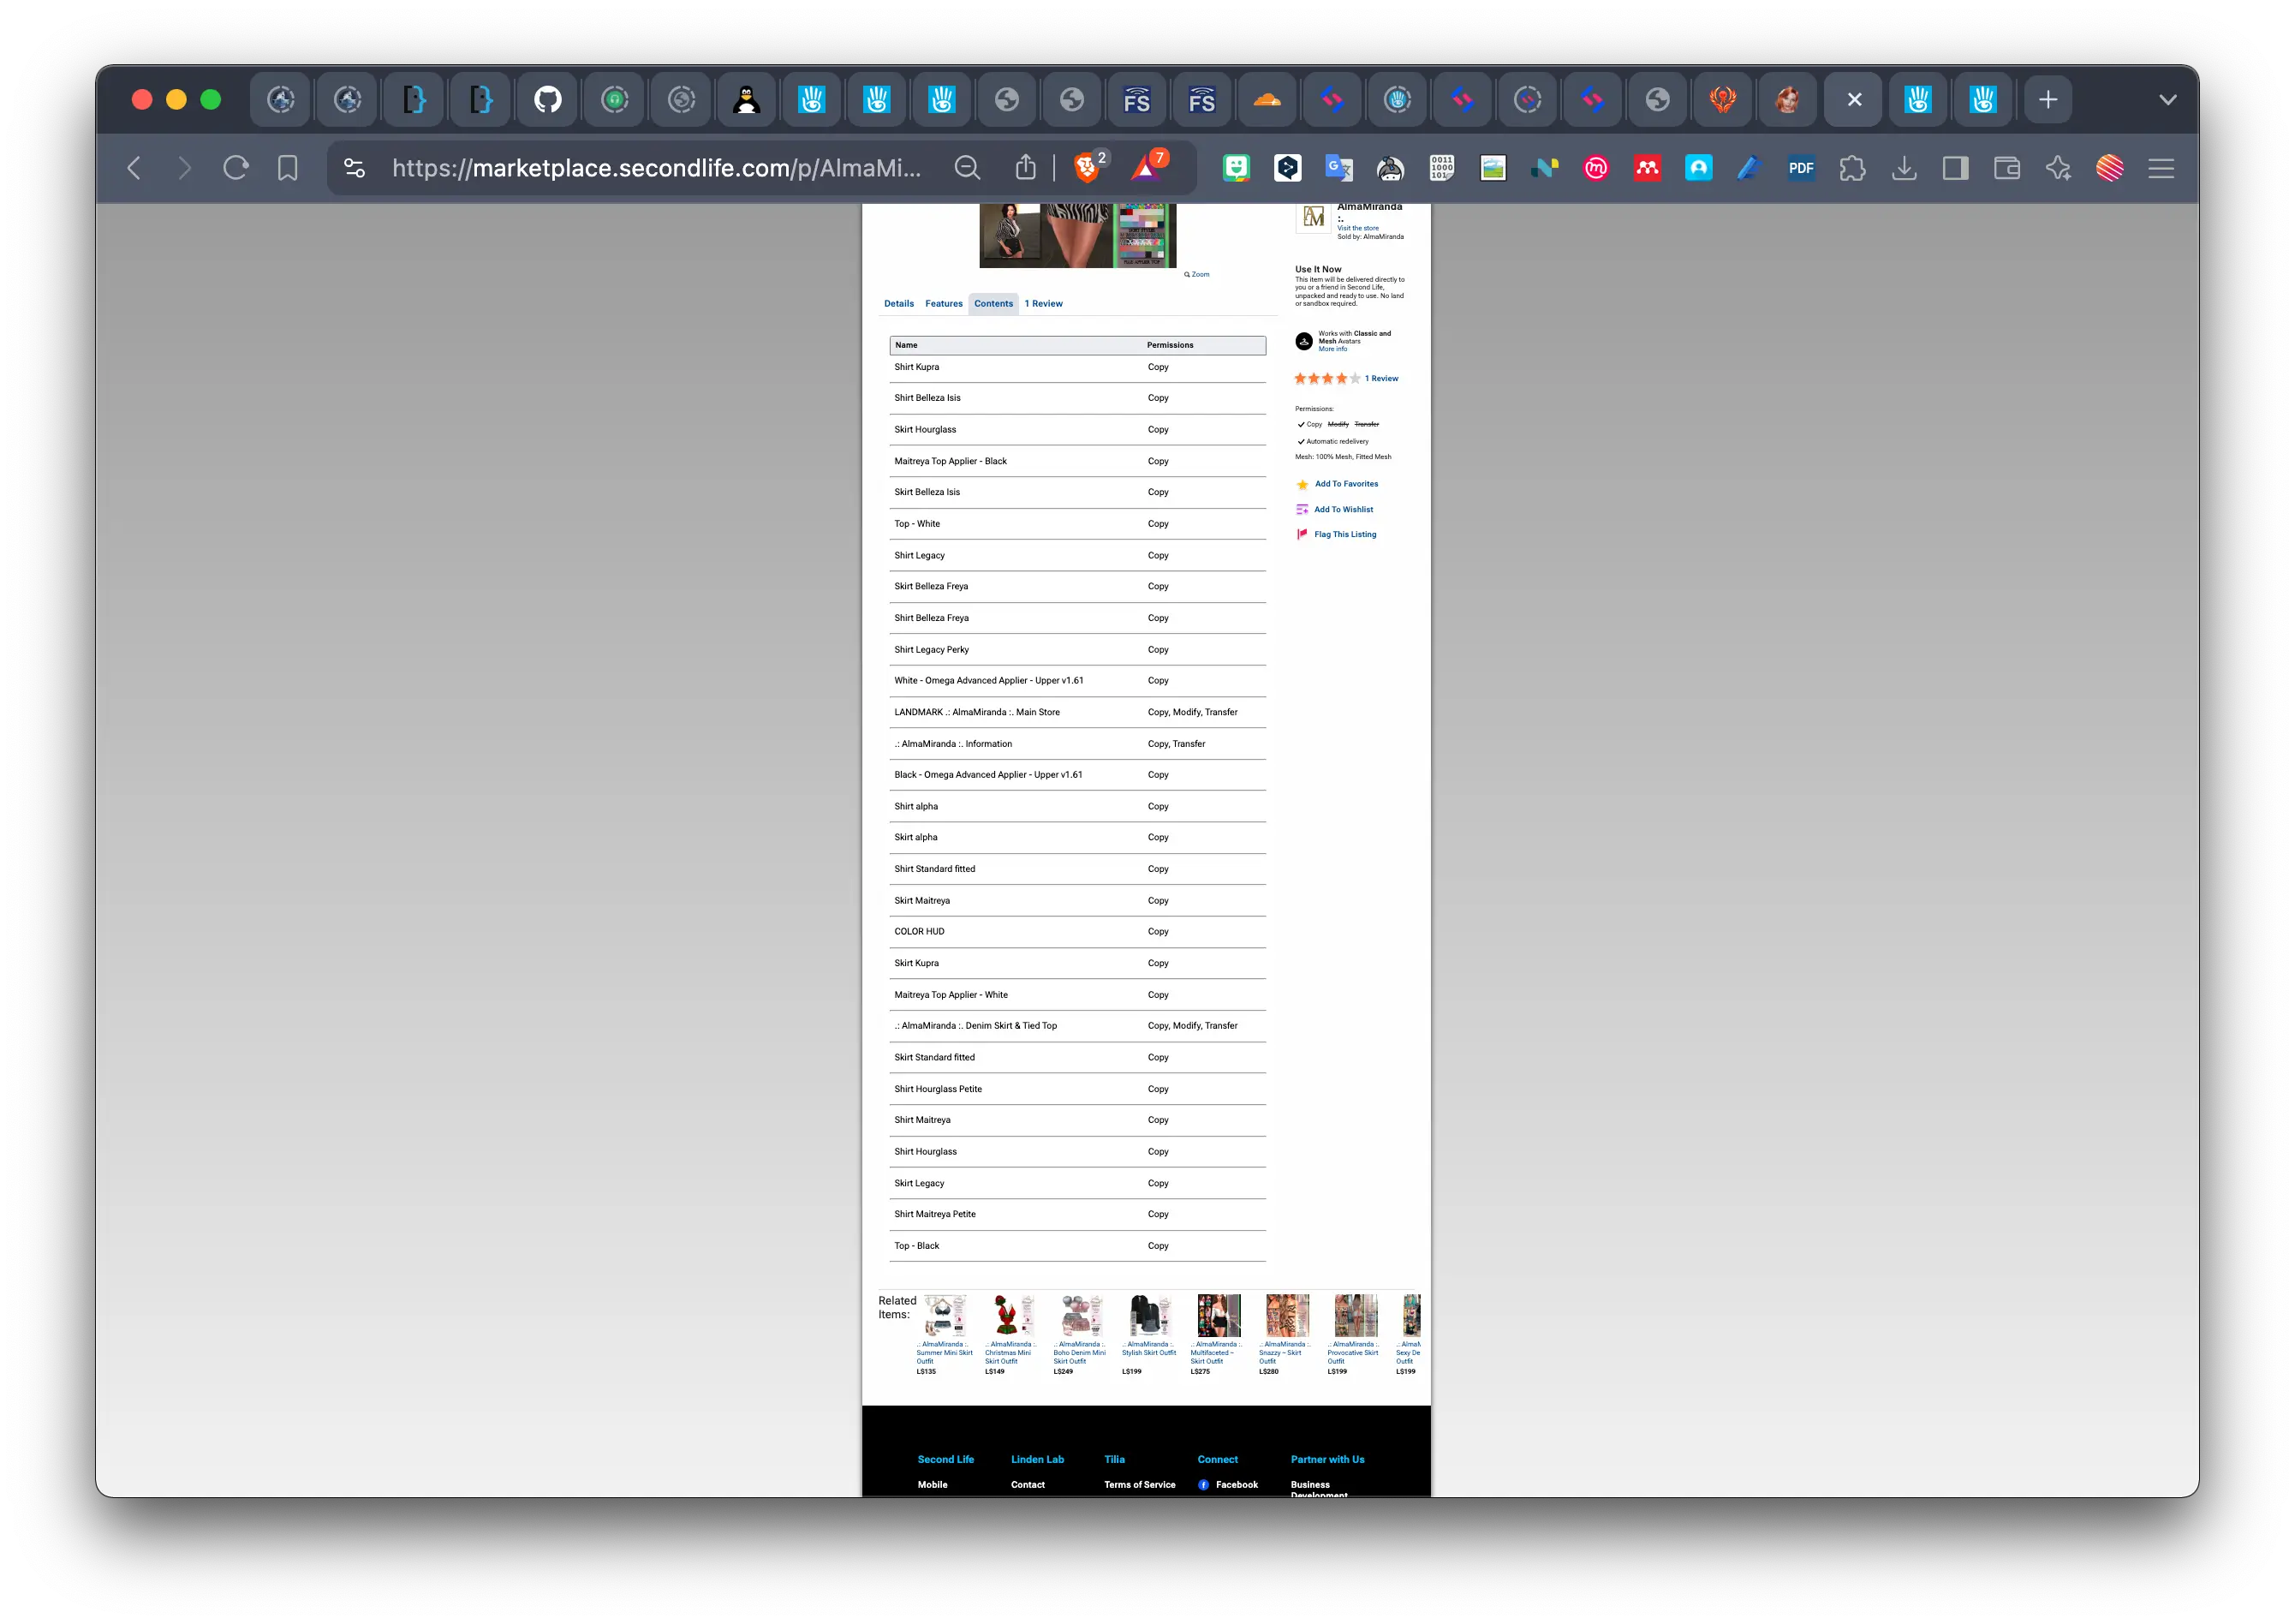The image size is (2295, 1624).
Task: Open the downloads icon
Action: pyautogui.click(x=1905, y=168)
